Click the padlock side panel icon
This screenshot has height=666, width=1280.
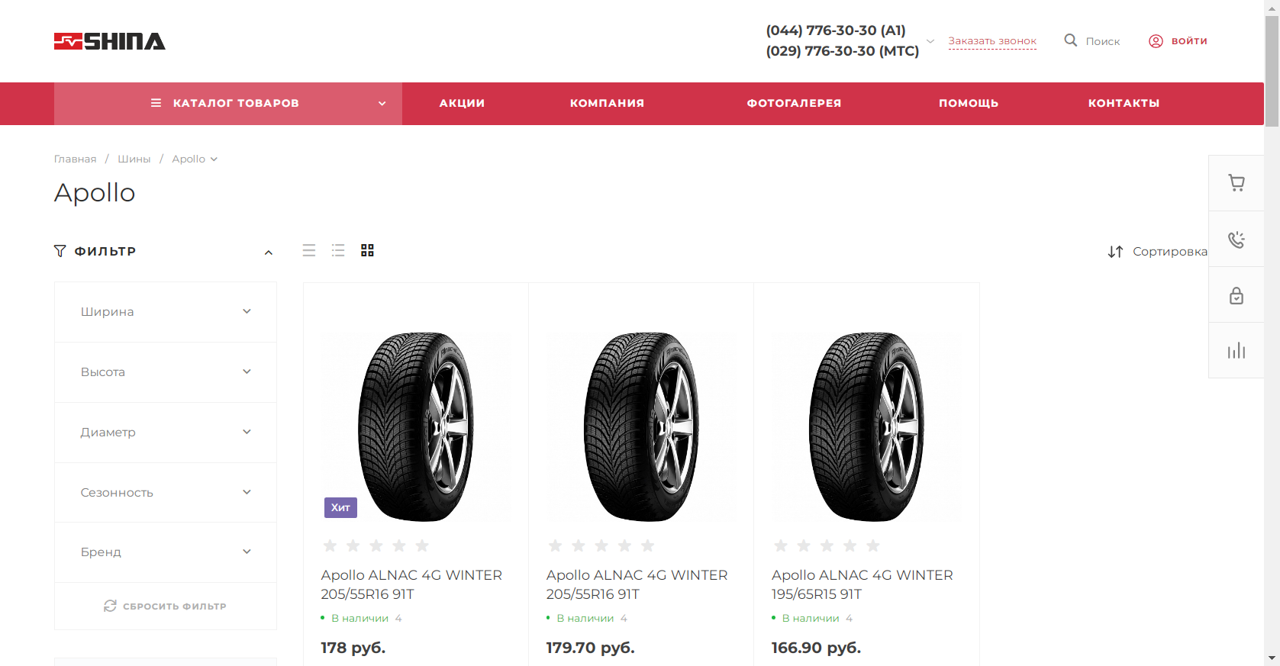click(x=1236, y=295)
